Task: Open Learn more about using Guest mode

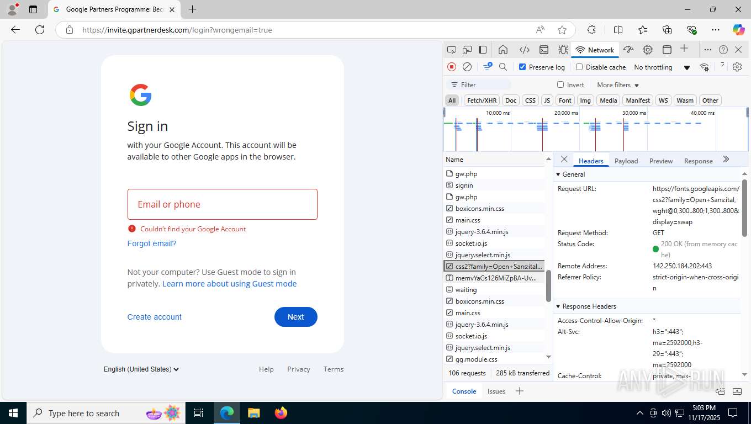Action: tap(229, 284)
